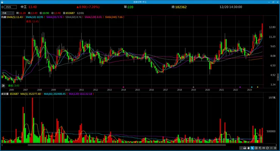Click the volume MA(66) 202400.45 label

pyautogui.click(x=55, y=94)
